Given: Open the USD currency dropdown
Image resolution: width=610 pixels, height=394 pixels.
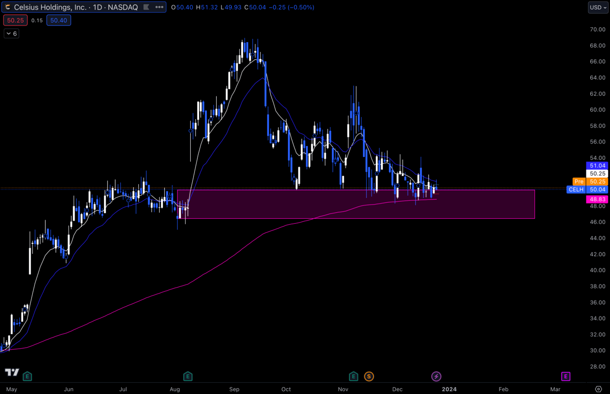Looking at the screenshot, I should 598,7.
